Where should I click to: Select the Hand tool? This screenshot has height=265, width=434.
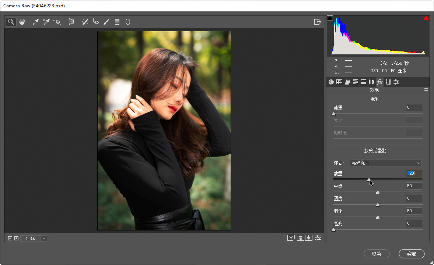tap(22, 22)
